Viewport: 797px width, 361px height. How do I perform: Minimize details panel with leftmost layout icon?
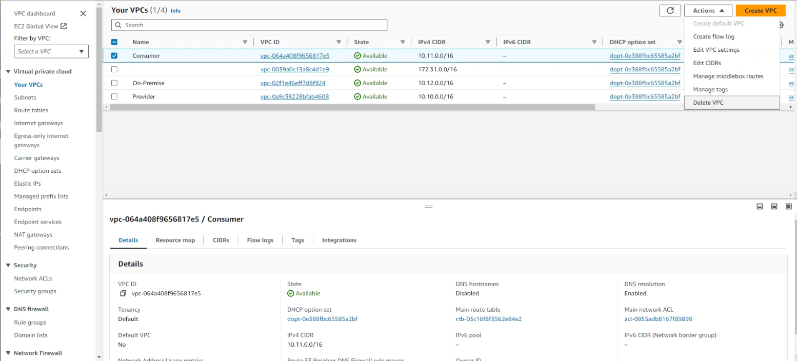pyautogui.click(x=760, y=207)
